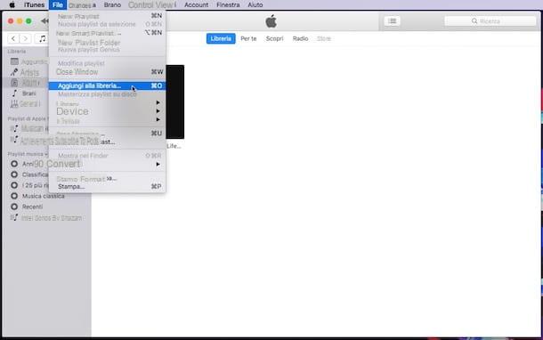This screenshot has height=340, width=543.
Task: Go forward with the right chevron button
Action: [x=25, y=38]
